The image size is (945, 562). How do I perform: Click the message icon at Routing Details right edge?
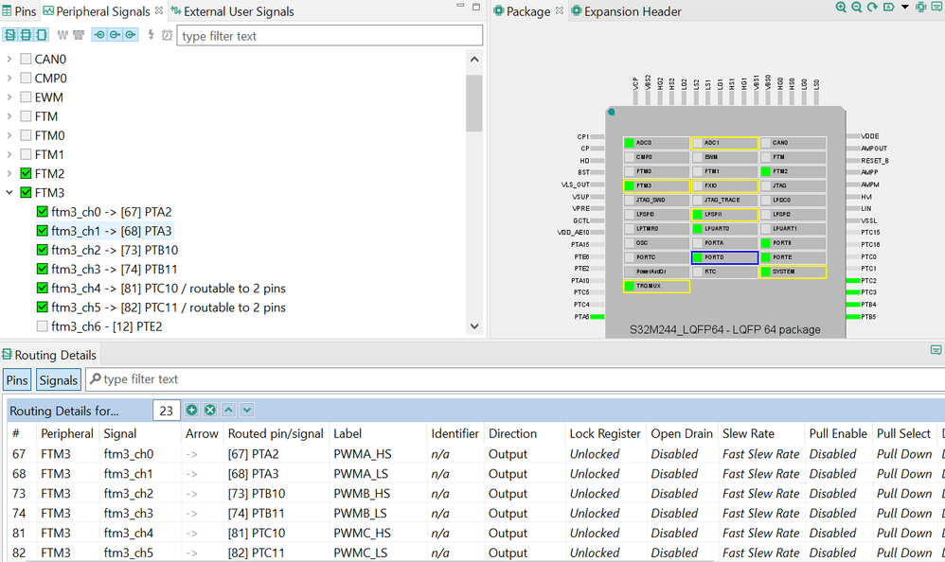coord(936,350)
